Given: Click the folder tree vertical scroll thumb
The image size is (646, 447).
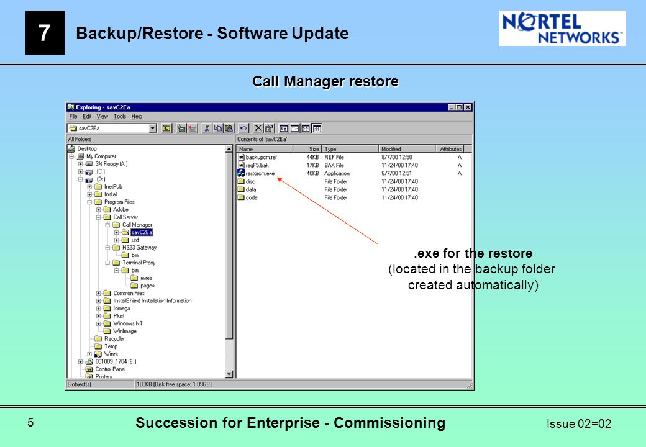Looking at the screenshot, I should point(229,246).
